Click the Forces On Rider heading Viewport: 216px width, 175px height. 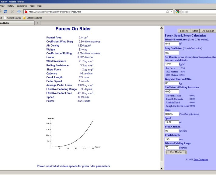click(x=73, y=29)
